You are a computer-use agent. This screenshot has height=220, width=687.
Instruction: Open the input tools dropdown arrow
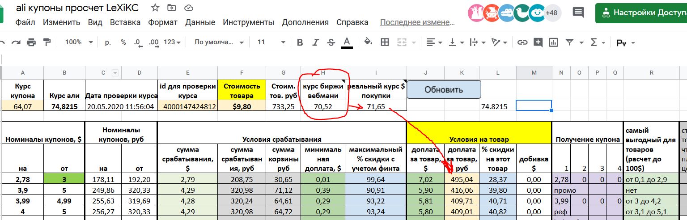coord(632,43)
